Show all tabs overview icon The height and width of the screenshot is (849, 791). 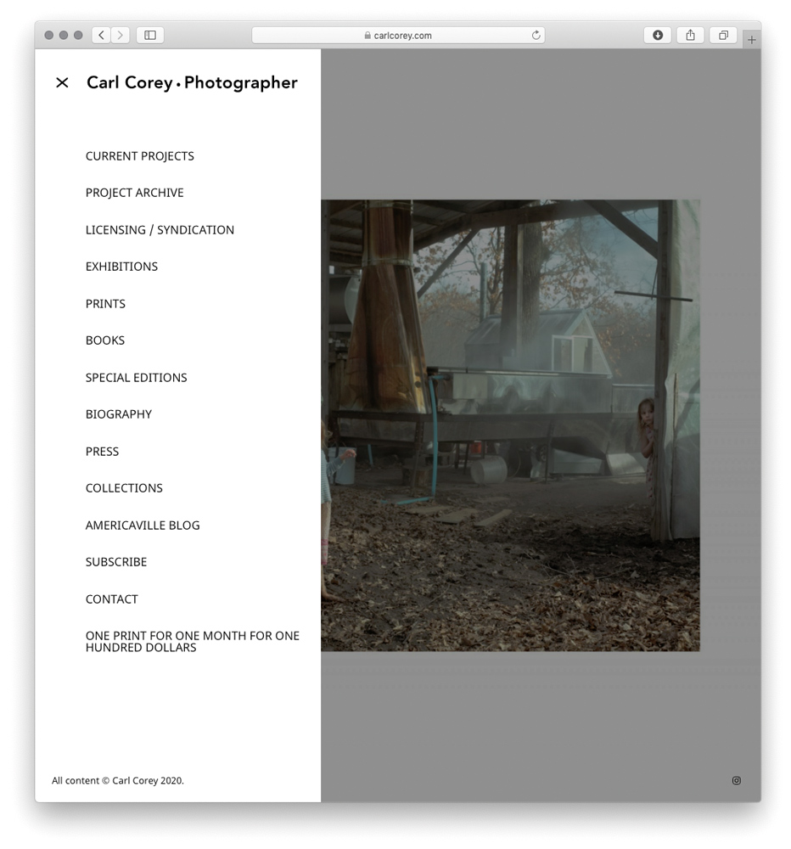(x=723, y=35)
